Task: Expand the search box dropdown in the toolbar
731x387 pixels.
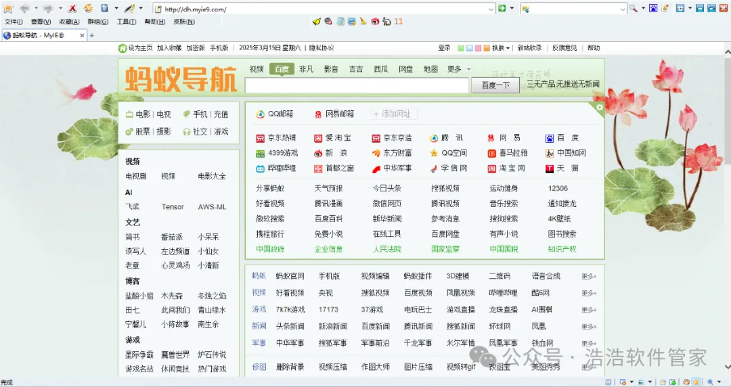Action: coord(623,9)
